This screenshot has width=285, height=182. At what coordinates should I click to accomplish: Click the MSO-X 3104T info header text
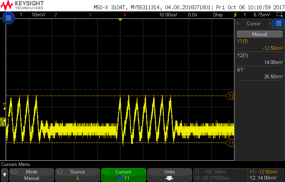[188, 7]
